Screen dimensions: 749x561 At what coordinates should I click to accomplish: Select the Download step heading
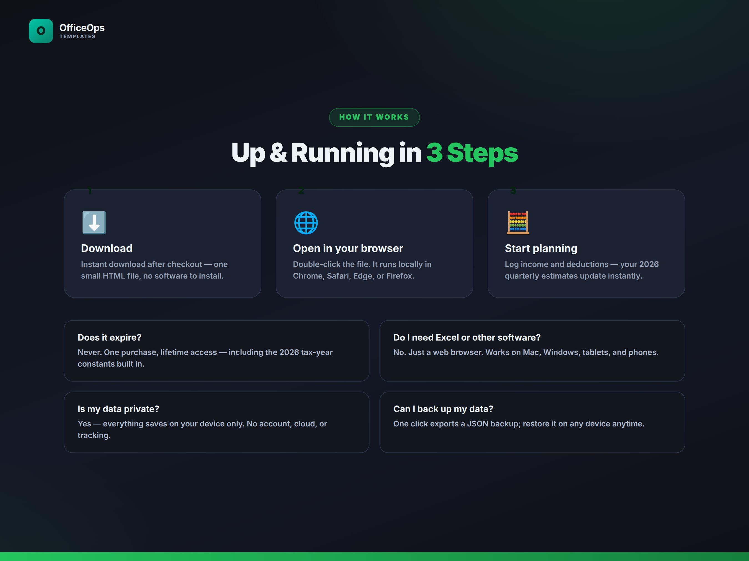[x=107, y=248]
